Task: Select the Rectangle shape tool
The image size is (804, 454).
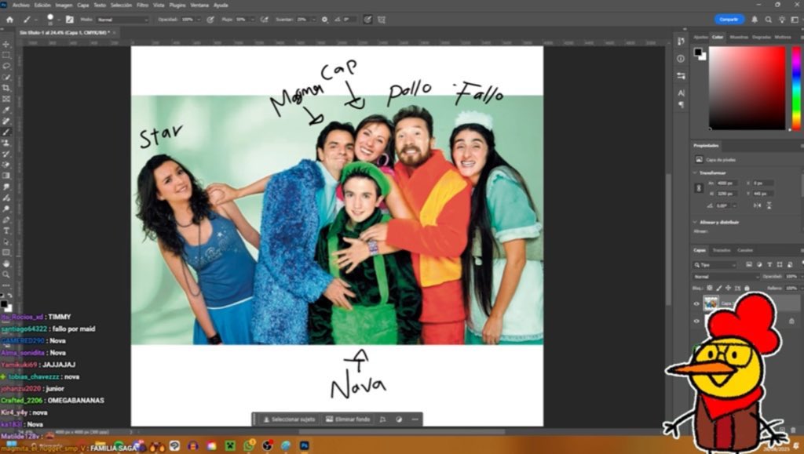Action: click(x=6, y=252)
